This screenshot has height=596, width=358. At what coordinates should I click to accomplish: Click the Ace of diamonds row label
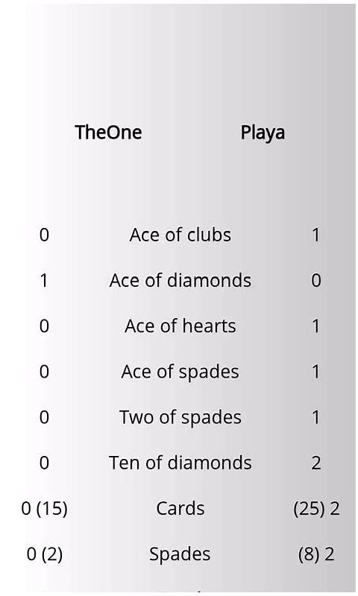click(x=180, y=280)
